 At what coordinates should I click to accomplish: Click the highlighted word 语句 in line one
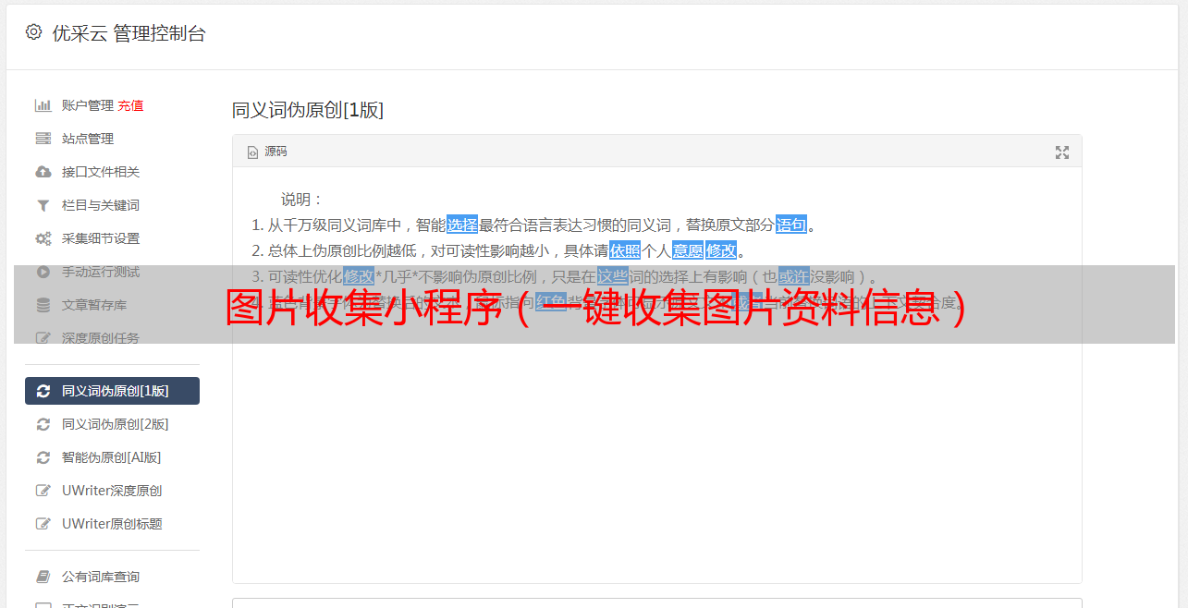point(791,225)
